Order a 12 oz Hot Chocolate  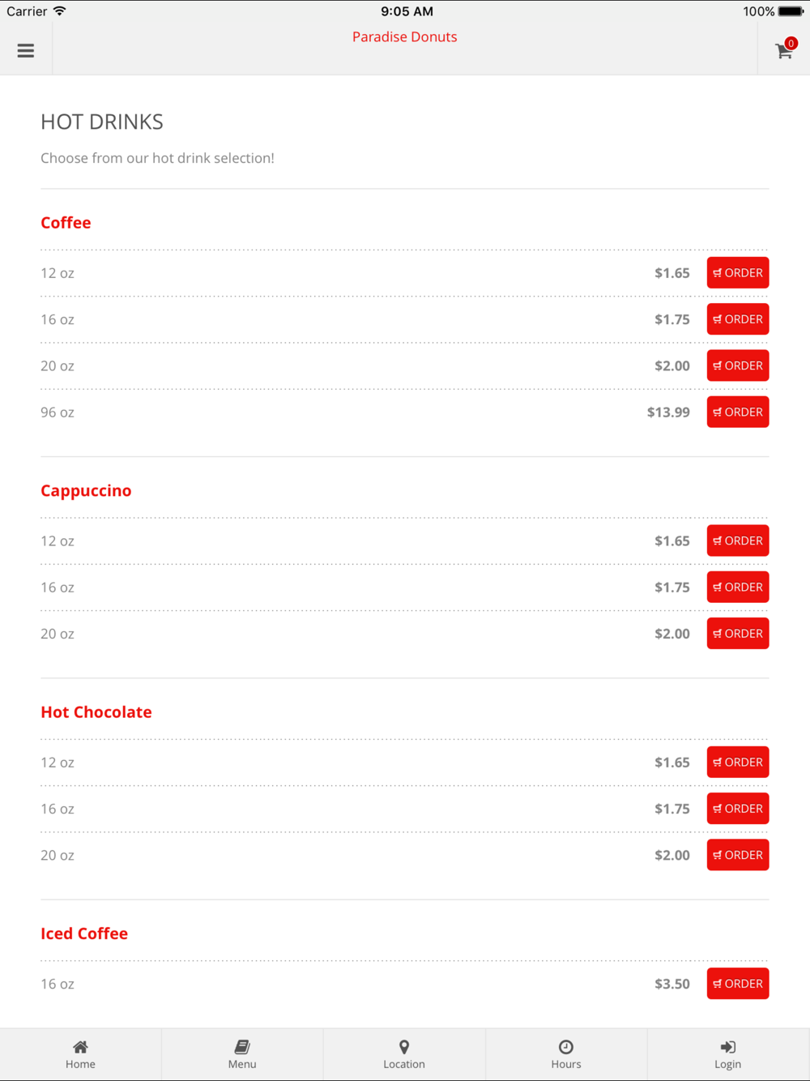[737, 763]
